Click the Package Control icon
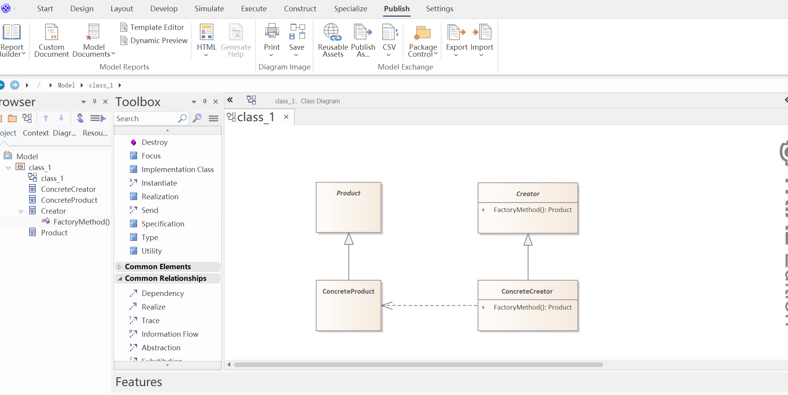Screen dimensions: 788x395 click(x=422, y=33)
